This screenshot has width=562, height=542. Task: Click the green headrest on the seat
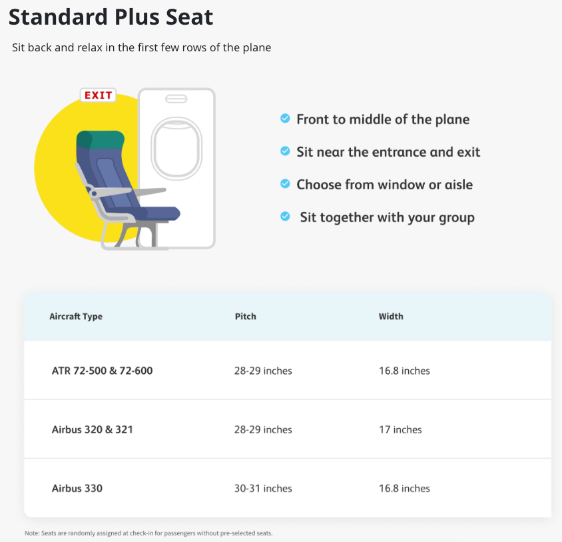click(x=101, y=138)
